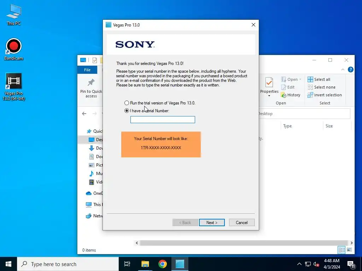This screenshot has height=271, width=362.
Task: Click the Explorer address bar showing Desktop
Action: coord(304,114)
